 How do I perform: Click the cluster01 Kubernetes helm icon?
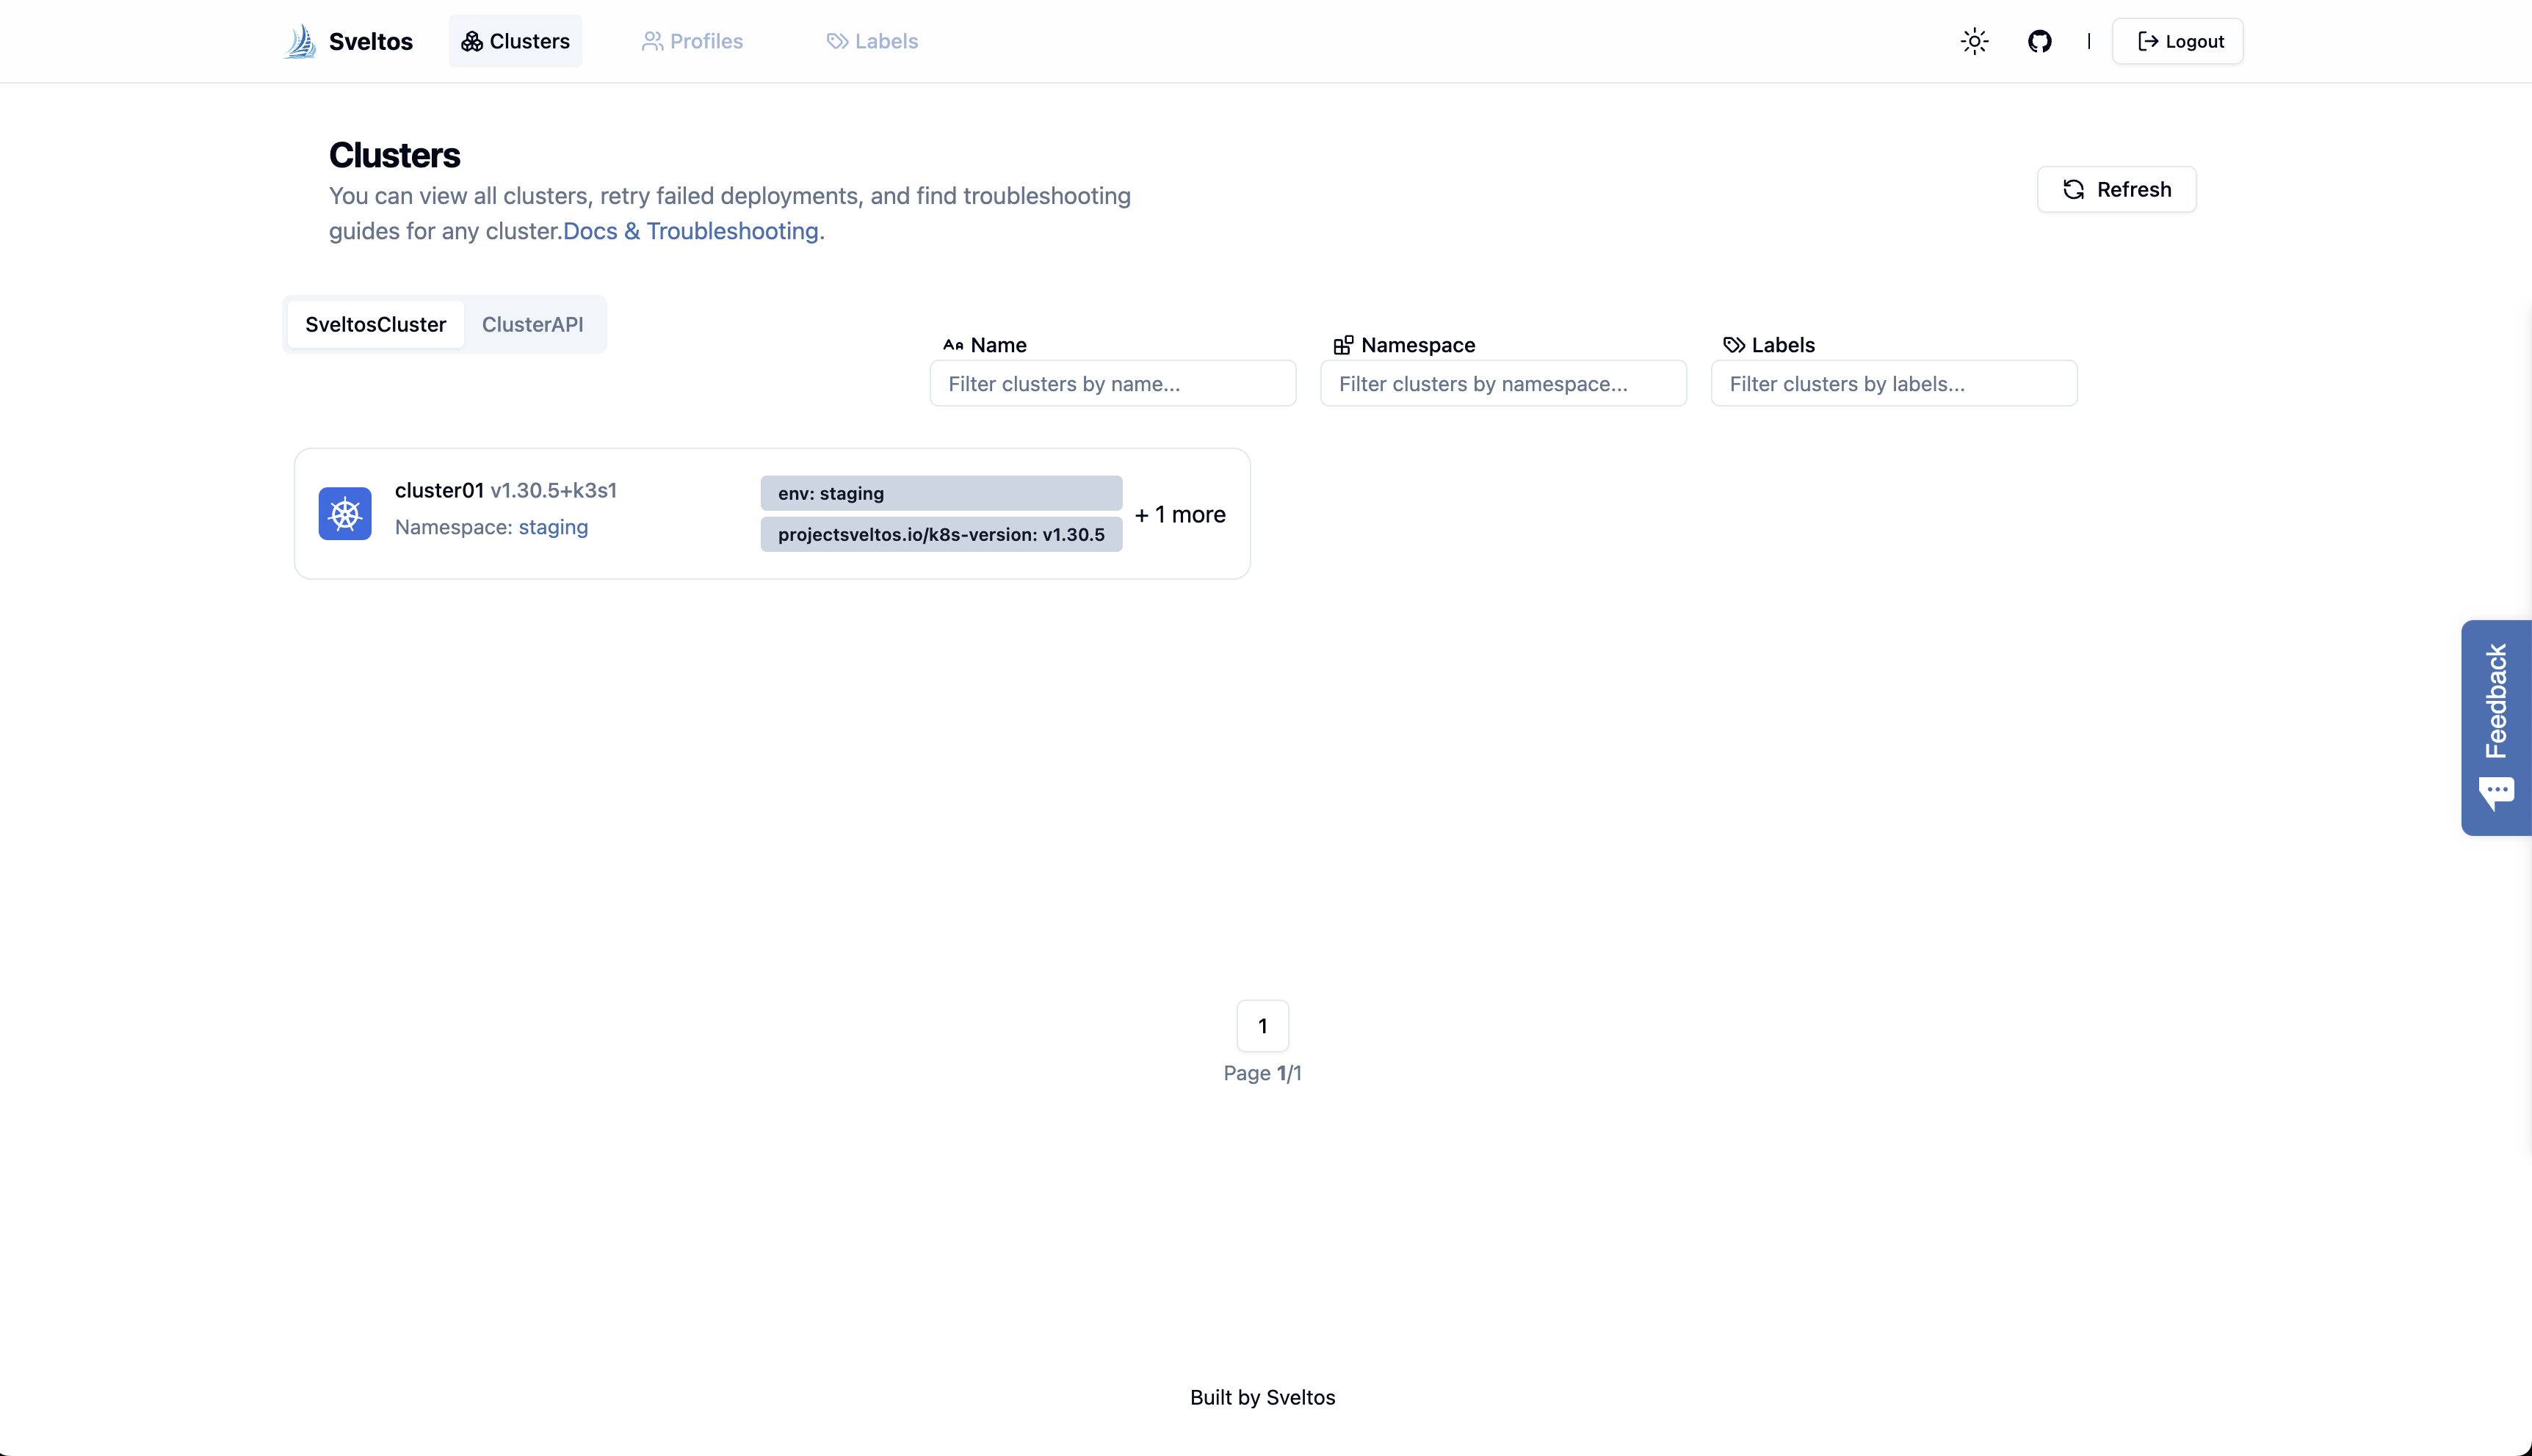click(x=344, y=512)
